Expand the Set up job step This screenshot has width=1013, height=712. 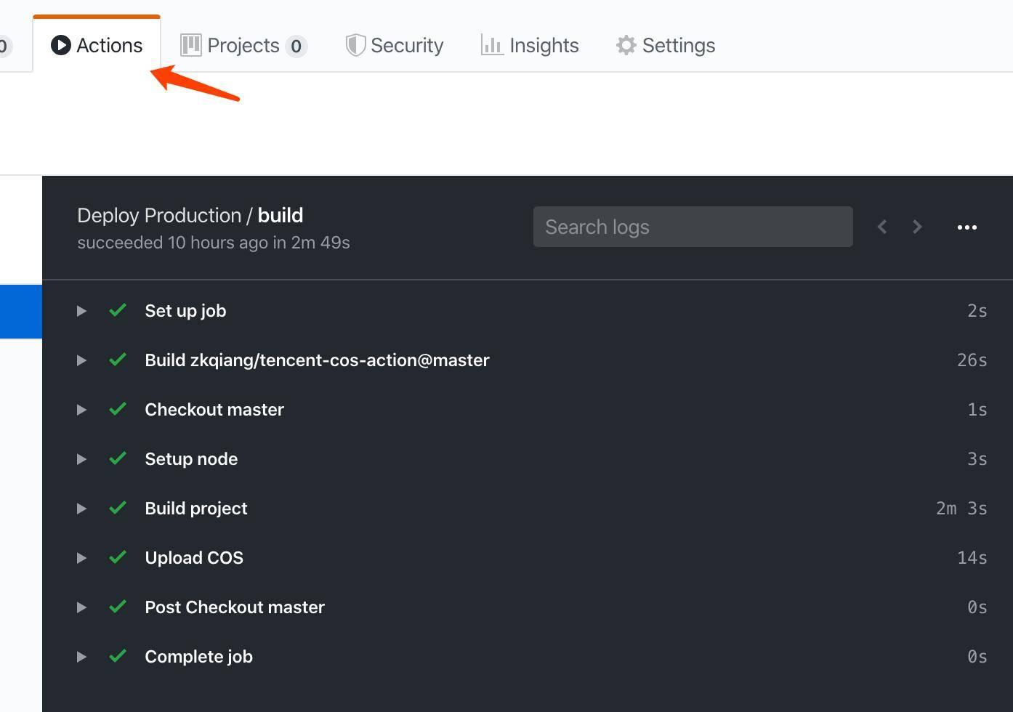(81, 311)
